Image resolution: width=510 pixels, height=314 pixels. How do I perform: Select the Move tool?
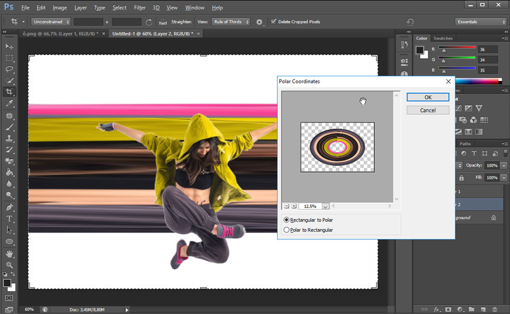pos(9,47)
